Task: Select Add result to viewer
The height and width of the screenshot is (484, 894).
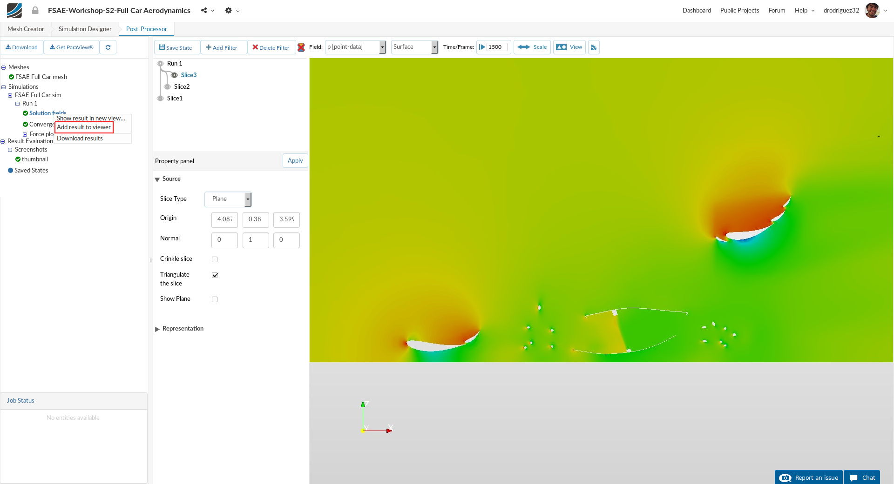Action: click(x=84, y=127)
